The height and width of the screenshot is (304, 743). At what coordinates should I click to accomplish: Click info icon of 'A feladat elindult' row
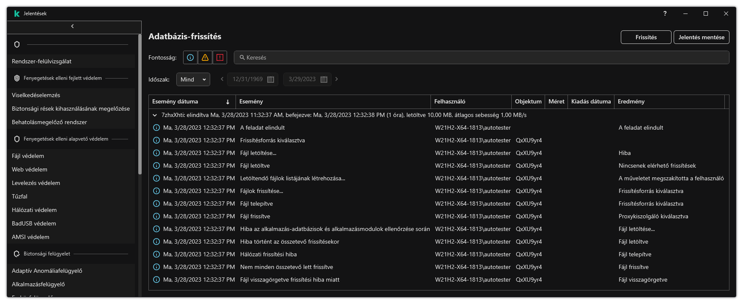coord(156,128)
